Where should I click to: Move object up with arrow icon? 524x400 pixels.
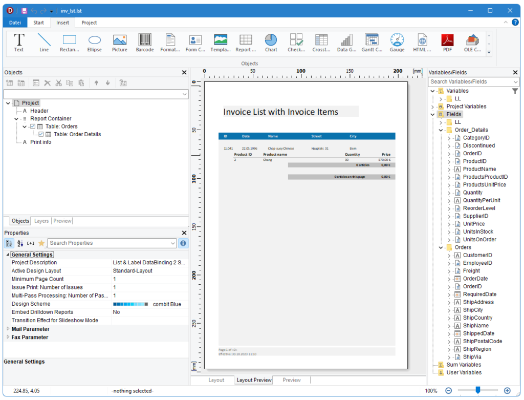pyautogui.click(x=96, y=83)
